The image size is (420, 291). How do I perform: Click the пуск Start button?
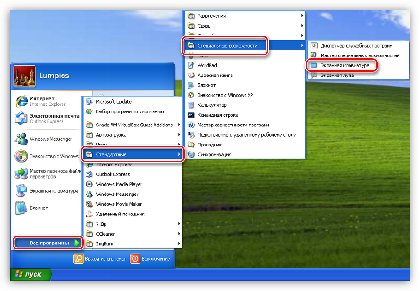[x=30, y=274]
